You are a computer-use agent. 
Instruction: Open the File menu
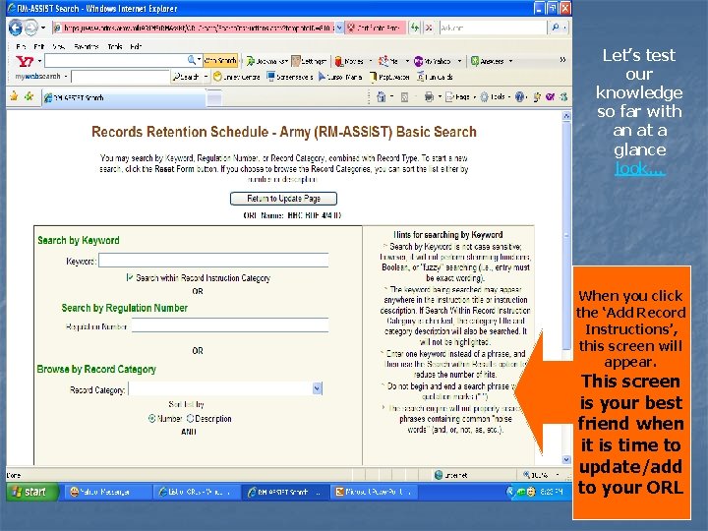coord(21,46)
